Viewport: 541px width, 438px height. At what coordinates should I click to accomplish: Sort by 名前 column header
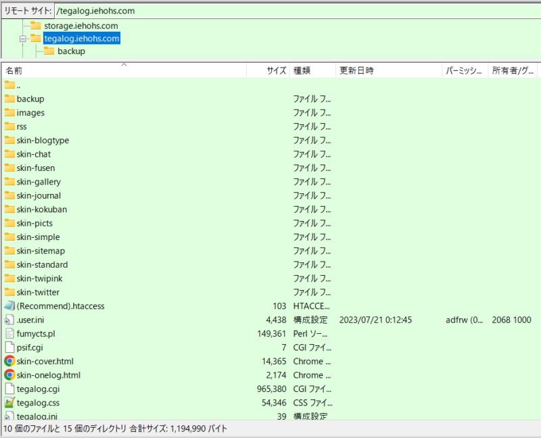tap(124, 70)
